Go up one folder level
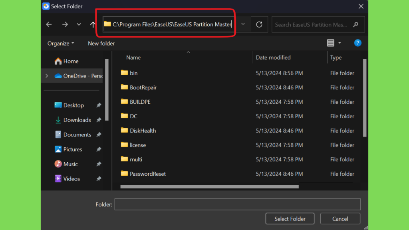 point(93,24)
